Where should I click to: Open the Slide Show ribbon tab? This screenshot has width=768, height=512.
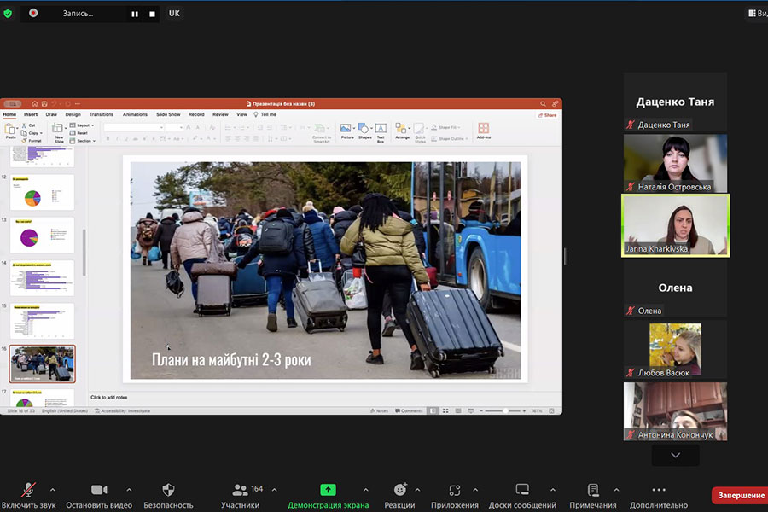168,114
